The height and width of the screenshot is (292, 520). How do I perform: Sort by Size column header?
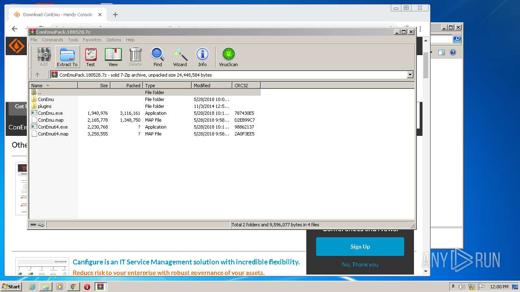94,86
